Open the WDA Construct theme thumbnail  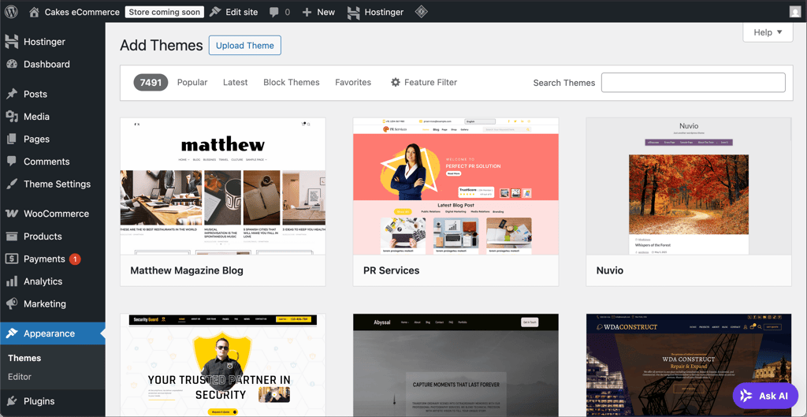pos(689,365)
